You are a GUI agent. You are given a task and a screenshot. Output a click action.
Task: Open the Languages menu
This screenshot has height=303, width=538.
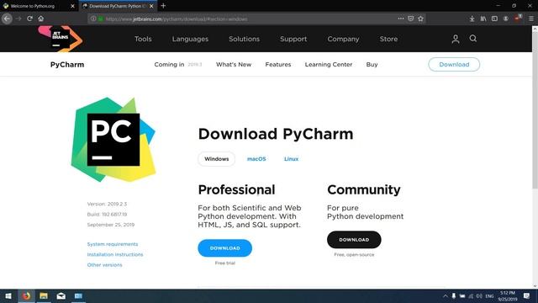tap(190, 39)
